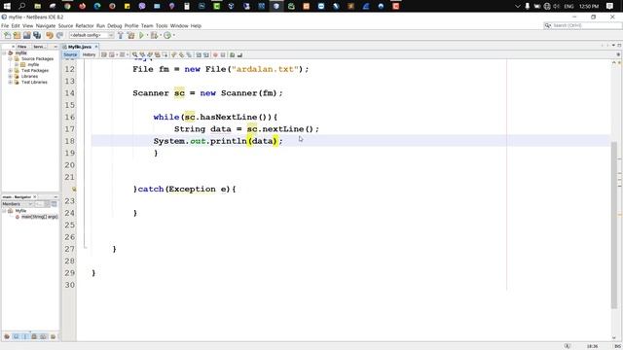Open the Debug menu
623x350 pixels.
(115, 26)
